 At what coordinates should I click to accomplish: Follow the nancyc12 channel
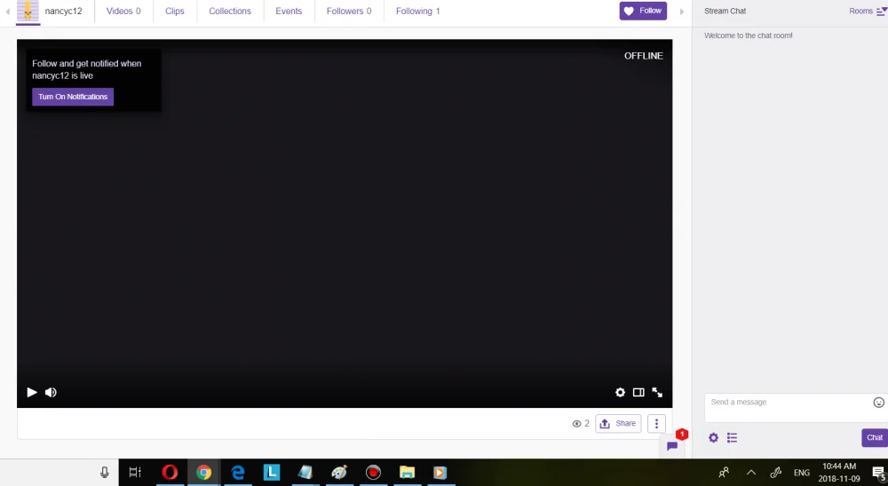[643, 11]
